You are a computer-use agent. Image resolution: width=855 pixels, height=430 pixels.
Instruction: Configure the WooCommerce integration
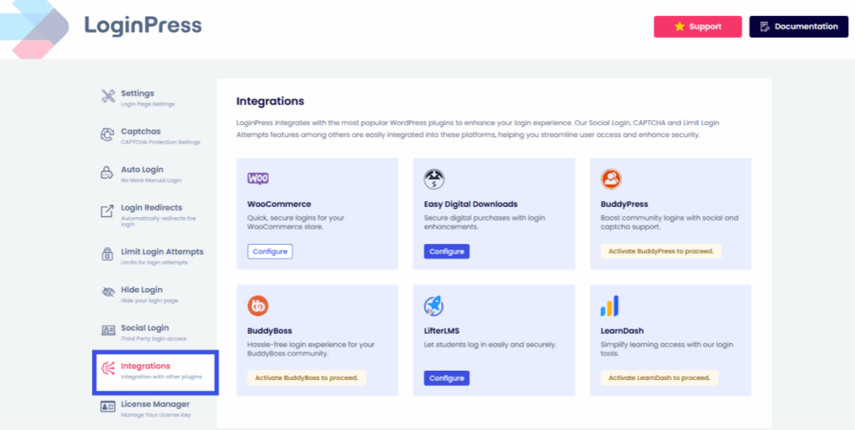click(270, 251)
